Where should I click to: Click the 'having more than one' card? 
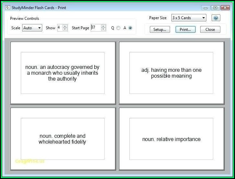pos(171,73)
